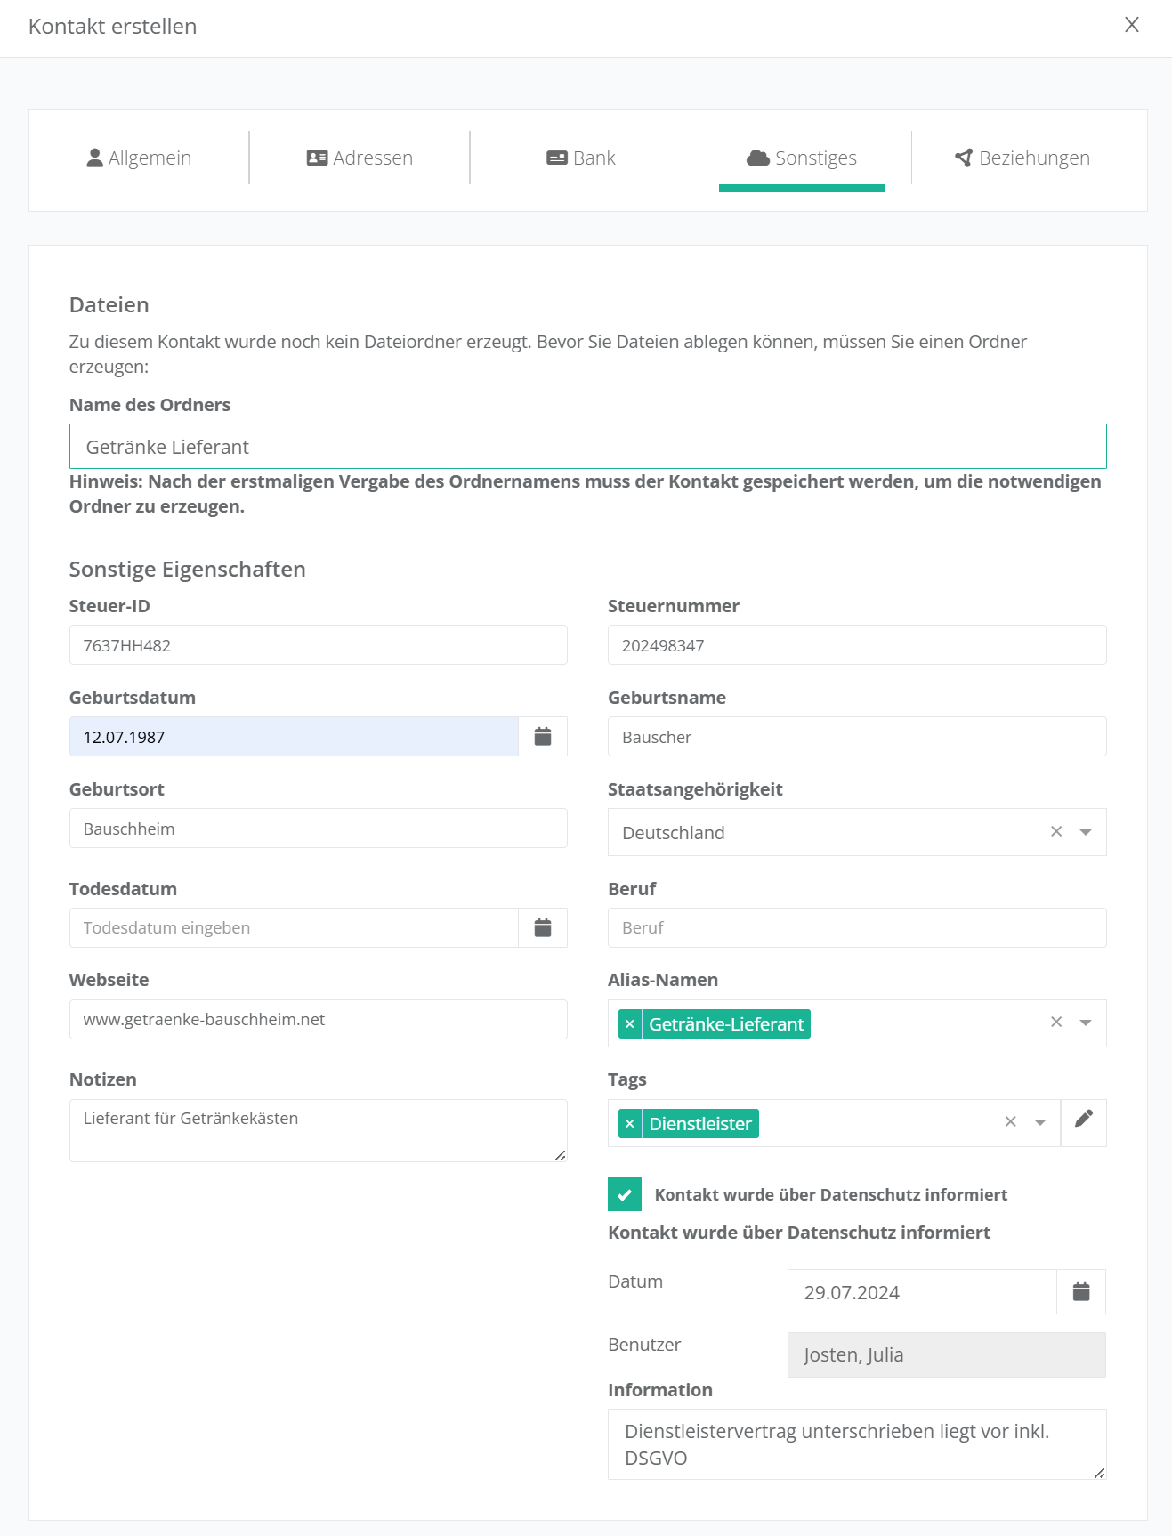Viewport: 1172px width, 1536px height.
Task: Expand the Staatsangehörigkeit dropdown
Action: pos(1086,833)
